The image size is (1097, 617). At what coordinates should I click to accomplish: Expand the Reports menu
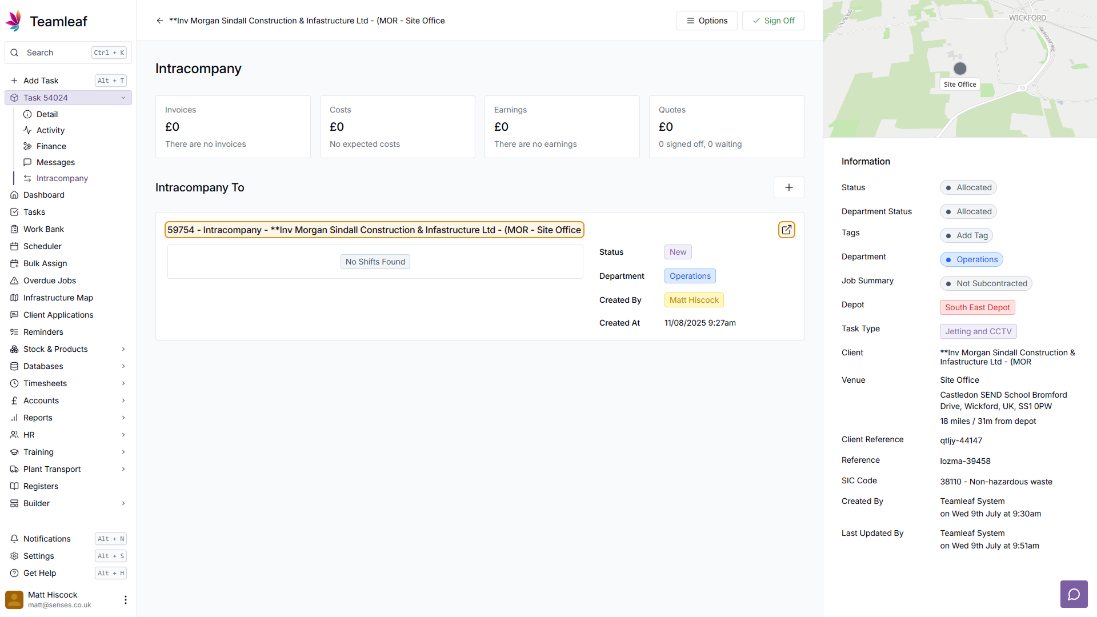tap(123, 418)
